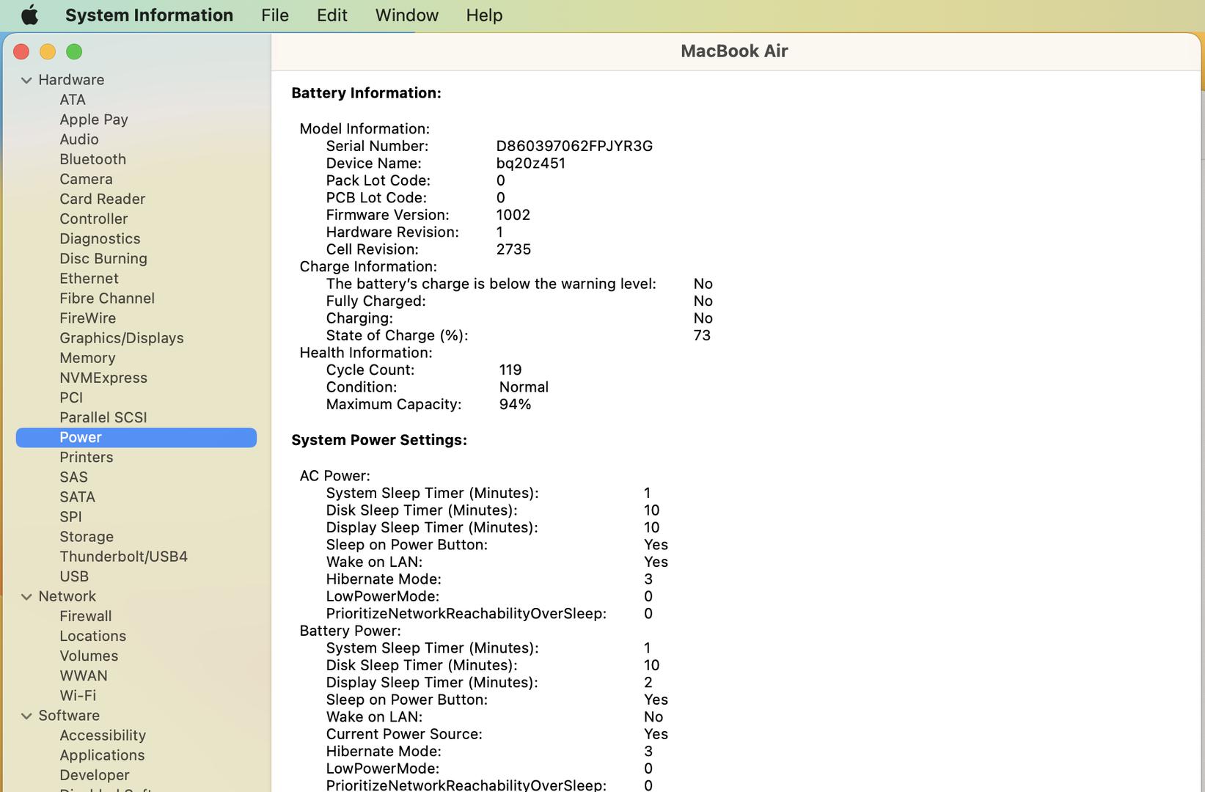Viewport: 1205px width, 792px height.
Task: Open the Edit menu
Action: click(x=332, y=15)
